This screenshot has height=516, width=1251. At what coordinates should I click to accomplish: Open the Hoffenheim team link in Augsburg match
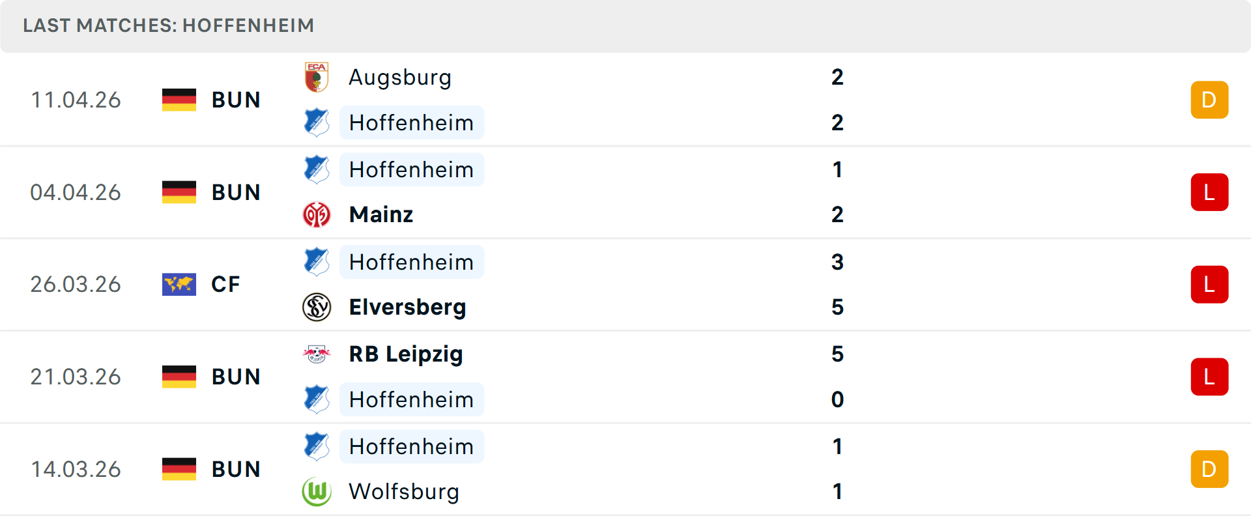[x=412, y=122]
